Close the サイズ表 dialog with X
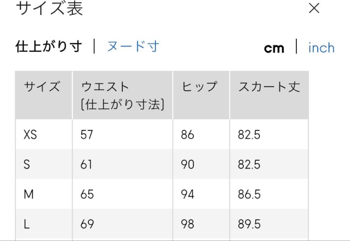Image resolution: width=350 pixels, height=241 pixels. click(x=314, y=9)
